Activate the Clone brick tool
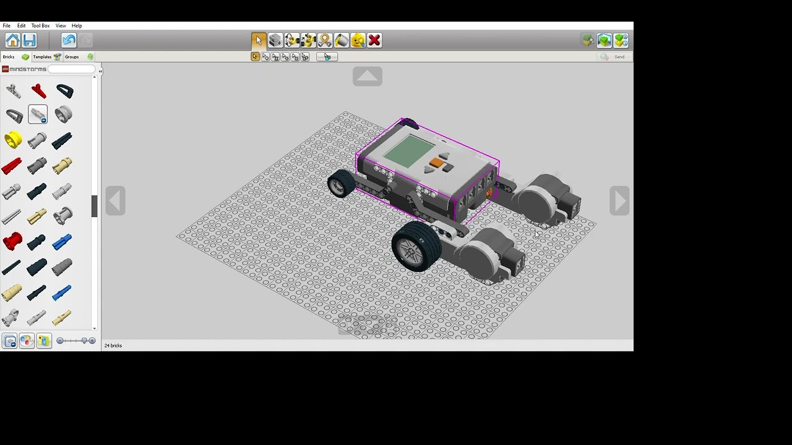 275,41
